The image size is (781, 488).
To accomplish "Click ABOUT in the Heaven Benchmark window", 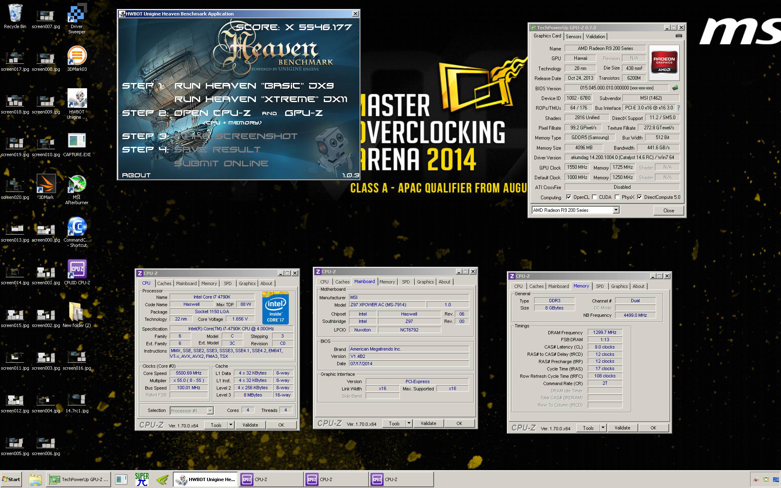I will coord(136,175).
